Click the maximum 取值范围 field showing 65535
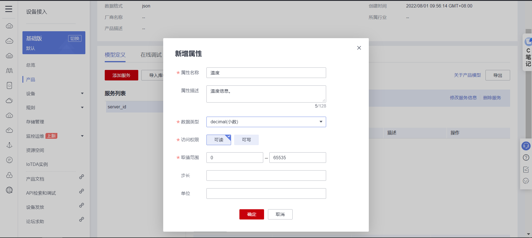 (298, 158)
